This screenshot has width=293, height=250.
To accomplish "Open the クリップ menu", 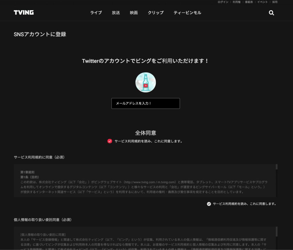I will (156, 13).
